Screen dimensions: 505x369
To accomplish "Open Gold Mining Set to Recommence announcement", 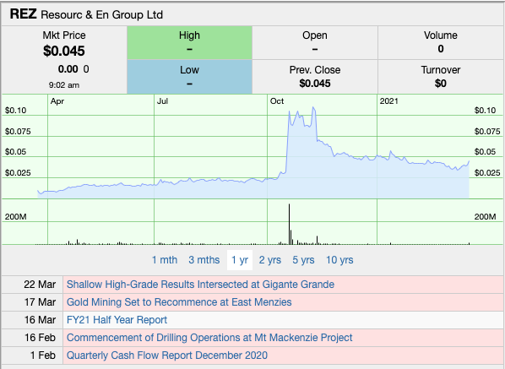I will tap(179, 302).
